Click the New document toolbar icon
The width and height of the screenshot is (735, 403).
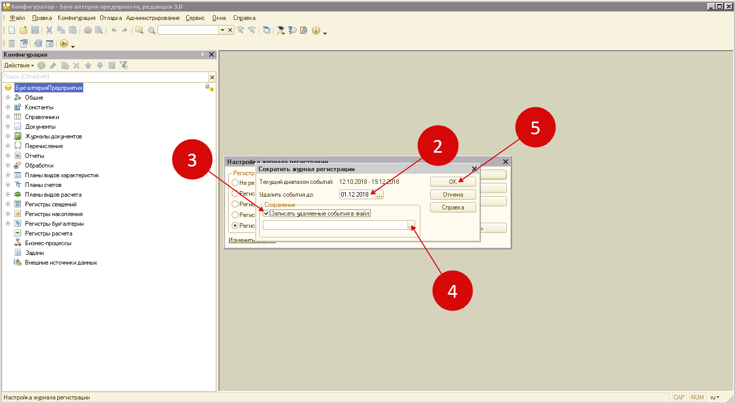tap(12, 30)
